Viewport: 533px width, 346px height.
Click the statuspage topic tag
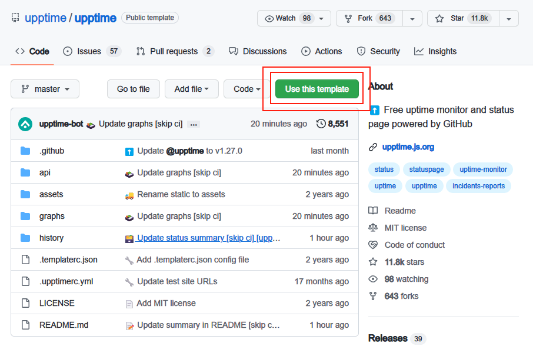(x=427, y=169)
